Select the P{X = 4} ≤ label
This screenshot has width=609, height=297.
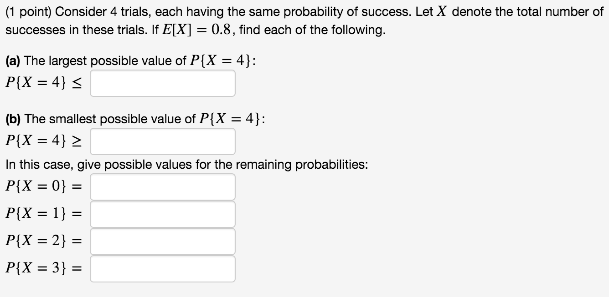[x=43, y=82]
